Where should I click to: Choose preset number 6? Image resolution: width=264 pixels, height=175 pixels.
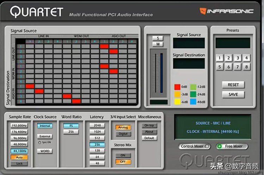point(229,67)
